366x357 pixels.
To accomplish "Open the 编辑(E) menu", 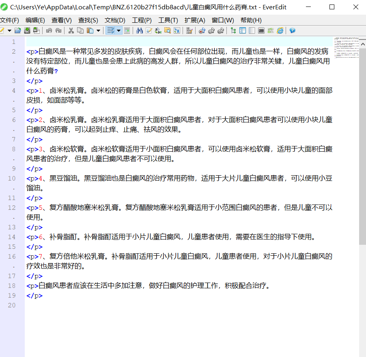I will [x=35, y=20].
